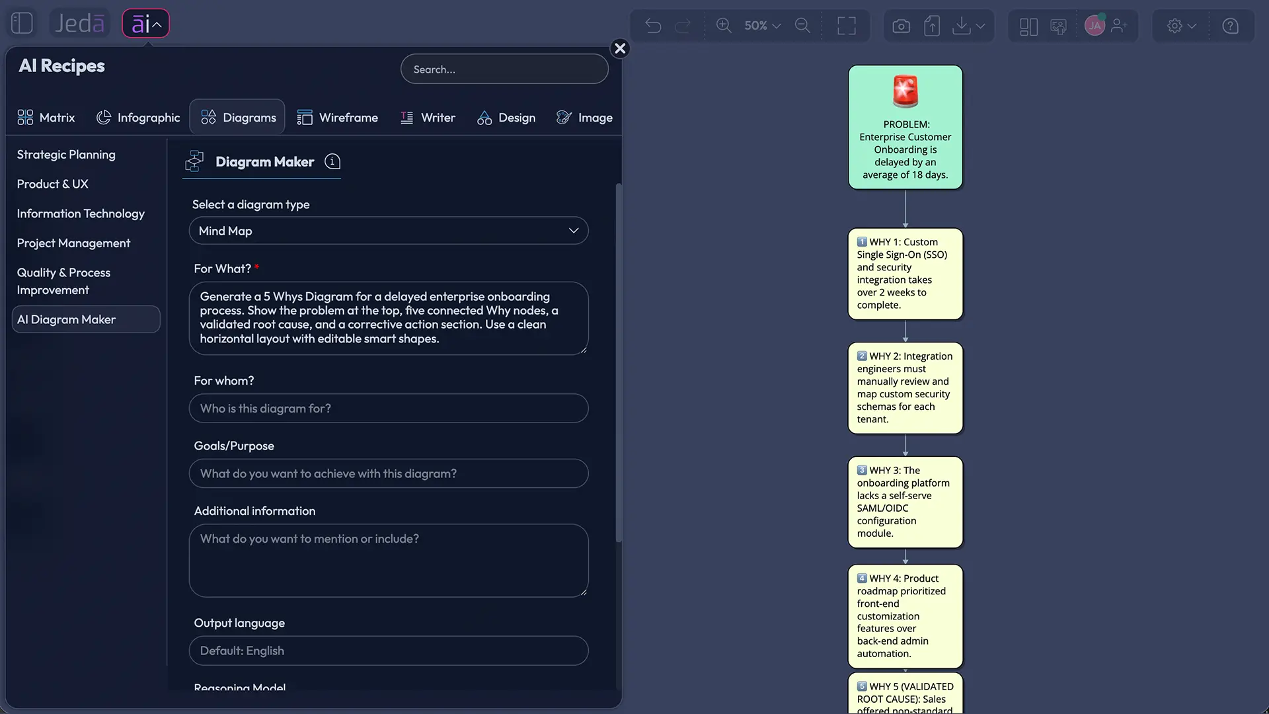1269x714 pixels.
Task: Click the Goals/Purpose input field
Action: [x=389, y=473]
